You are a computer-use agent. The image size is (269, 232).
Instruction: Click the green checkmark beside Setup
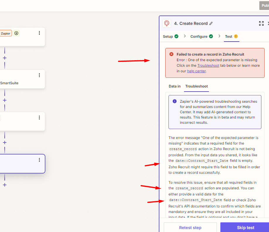(x=176, y=36)
